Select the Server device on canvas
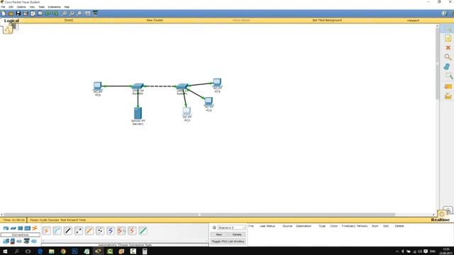 pyautogui.click(x=138, y=113)
